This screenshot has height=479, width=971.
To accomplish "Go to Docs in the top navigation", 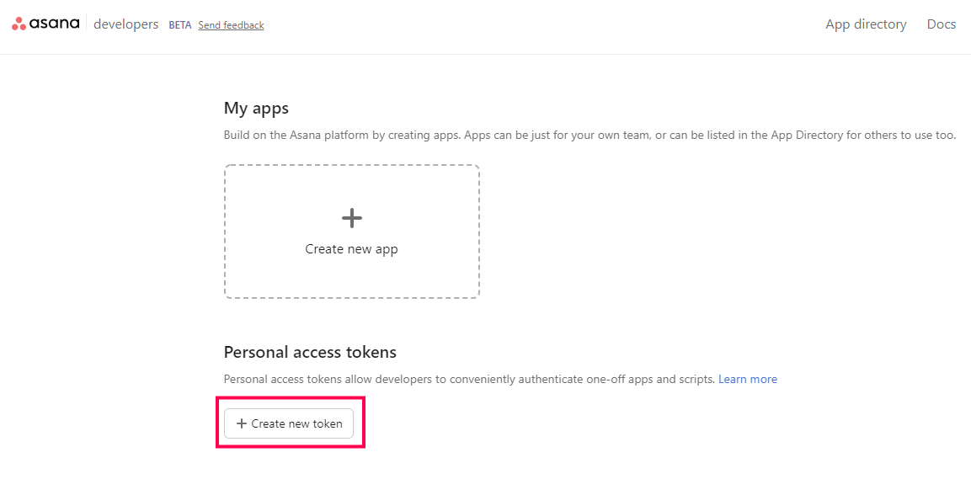I will click(941, 24).
